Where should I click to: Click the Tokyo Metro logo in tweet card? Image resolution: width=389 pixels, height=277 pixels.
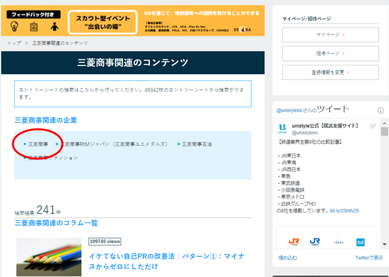point(361,242)
